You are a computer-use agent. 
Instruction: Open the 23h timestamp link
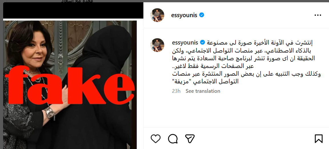(x=176, y=91)
